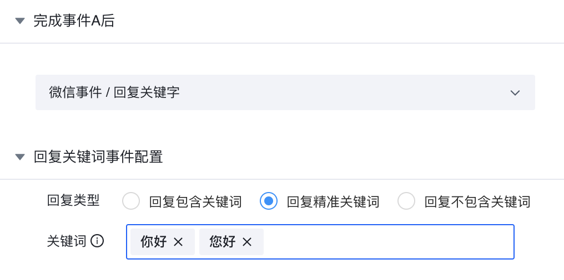
Task: Click the 回复类型 field label
Action: pos(73,201)
